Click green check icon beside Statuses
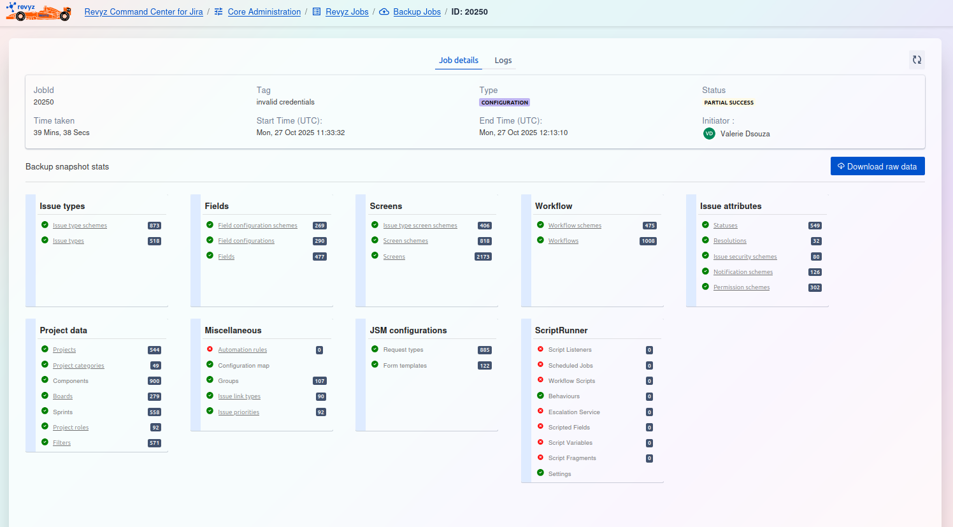953x527 pixels. point(705,225)
